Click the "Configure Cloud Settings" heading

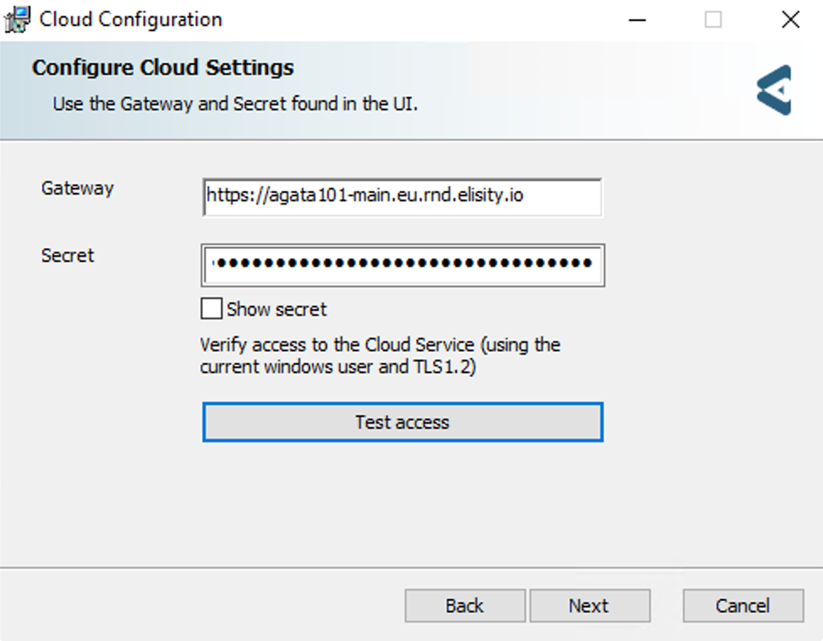(x=163, y=67)
